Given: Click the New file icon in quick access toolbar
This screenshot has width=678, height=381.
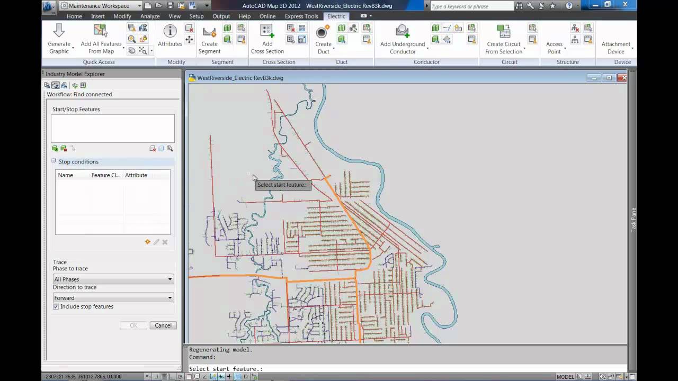Looking at the screenshot, I should coord(148,6).
